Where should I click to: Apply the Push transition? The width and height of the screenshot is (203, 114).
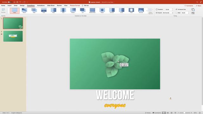pyautogui.click(x=44, y=10)
